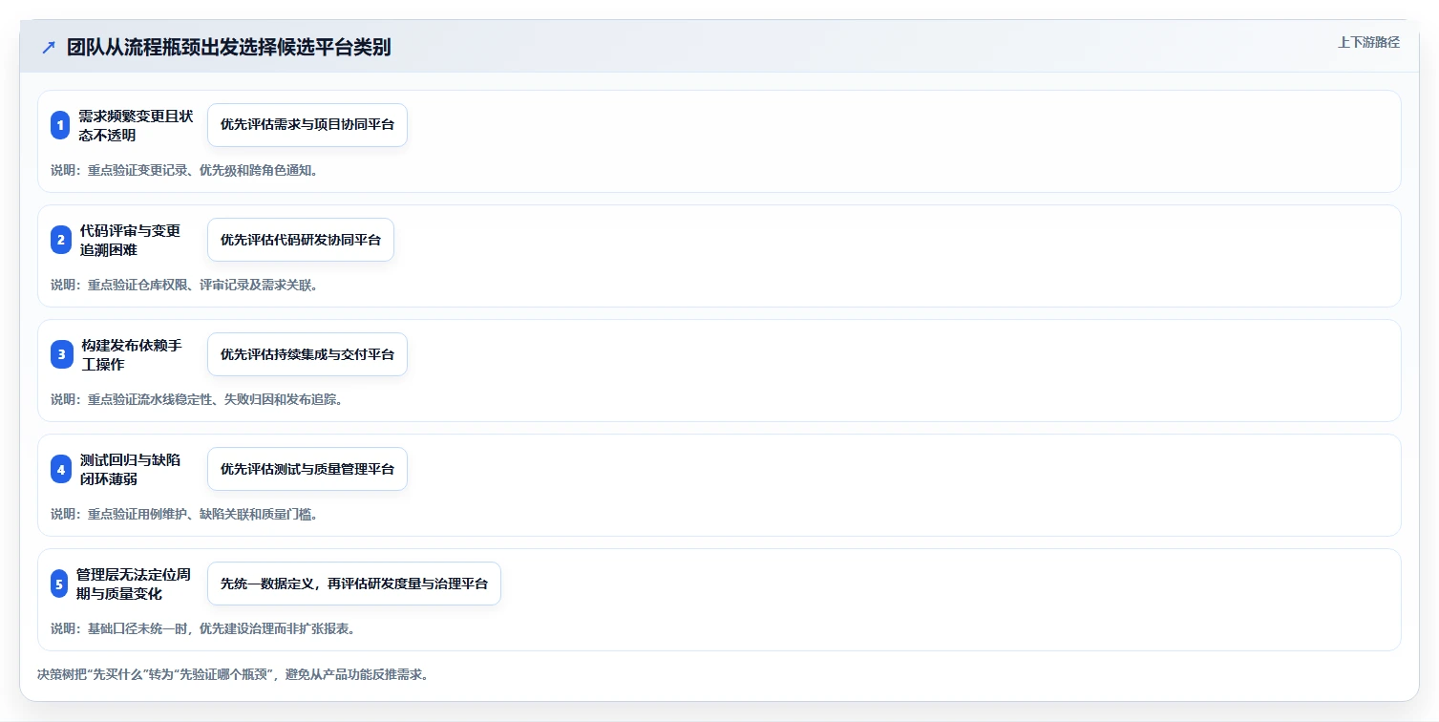The width and height of the screenshot is (1439, 722).
Task: Click the footer sentence starting with 决策树把
Action: pos(234,674)
